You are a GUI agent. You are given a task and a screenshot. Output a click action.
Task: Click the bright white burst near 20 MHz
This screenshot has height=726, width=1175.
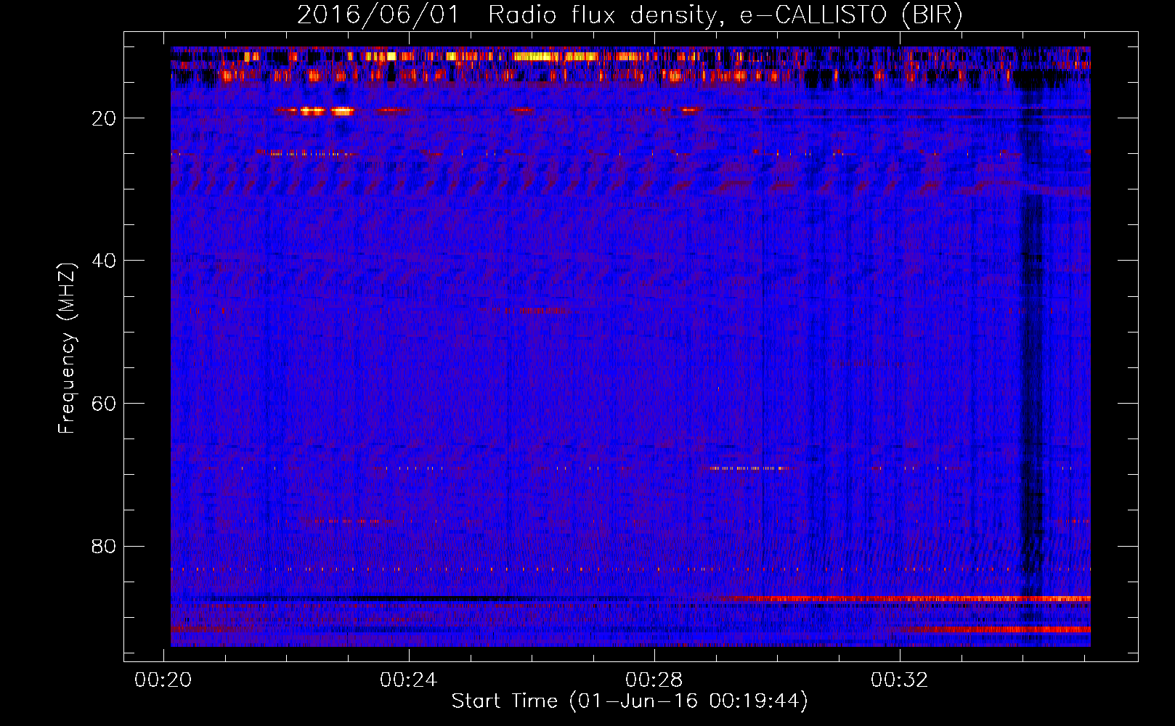click(x=327, y=111)
